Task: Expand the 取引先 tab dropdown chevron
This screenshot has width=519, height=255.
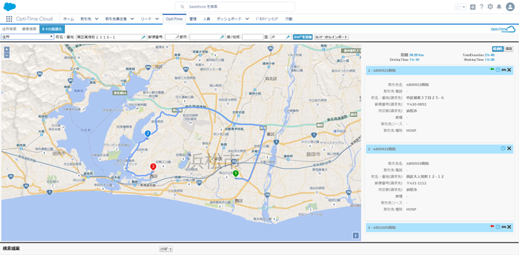Action: (x=97, y=19)
